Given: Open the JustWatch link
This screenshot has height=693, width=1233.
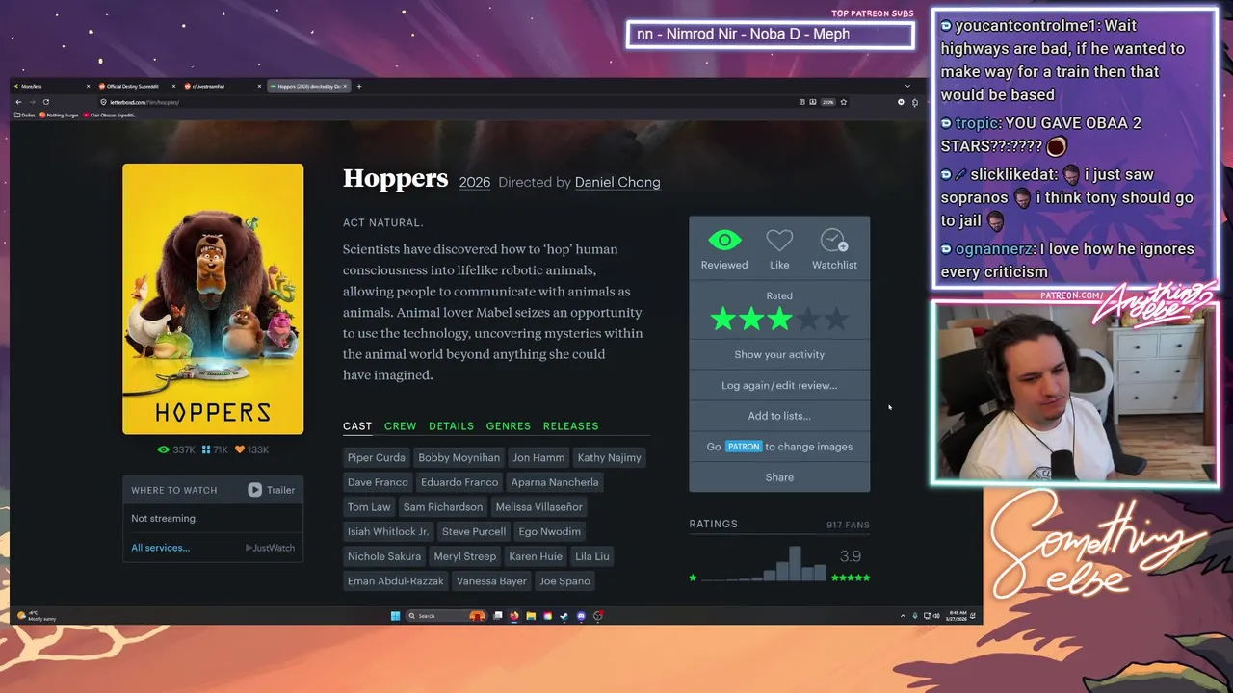Looking at the screenshot, I should [x=270, y=548].
